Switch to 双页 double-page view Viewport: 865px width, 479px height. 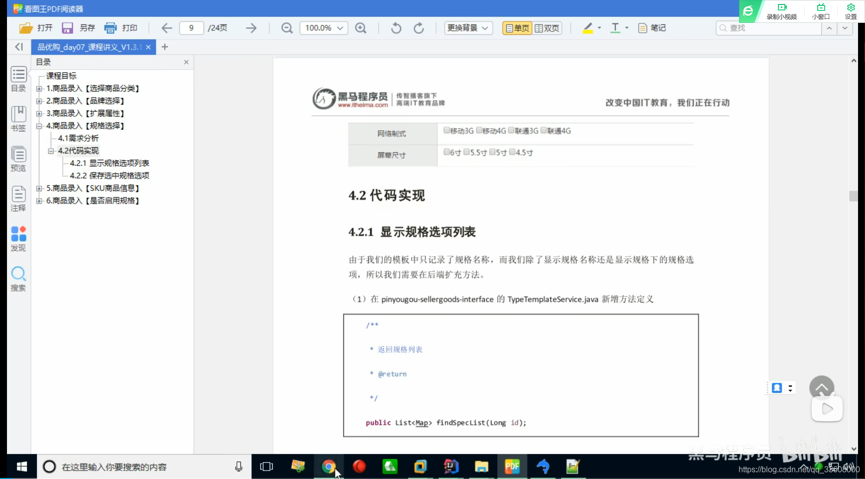click(547, 28)
